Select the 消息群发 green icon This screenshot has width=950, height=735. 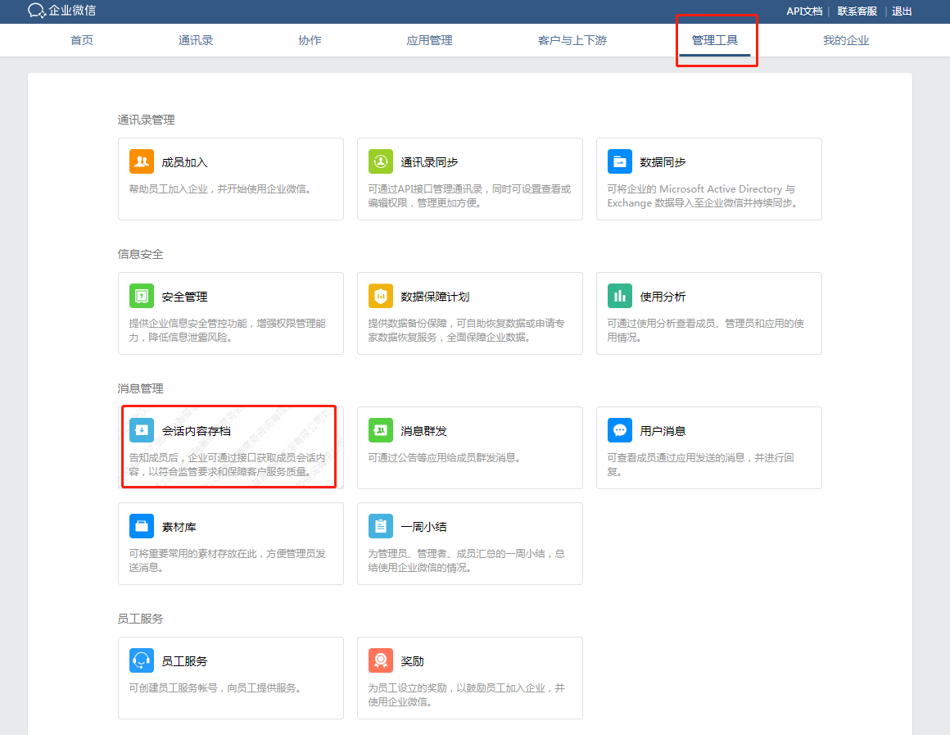click(x=381, y=430)
